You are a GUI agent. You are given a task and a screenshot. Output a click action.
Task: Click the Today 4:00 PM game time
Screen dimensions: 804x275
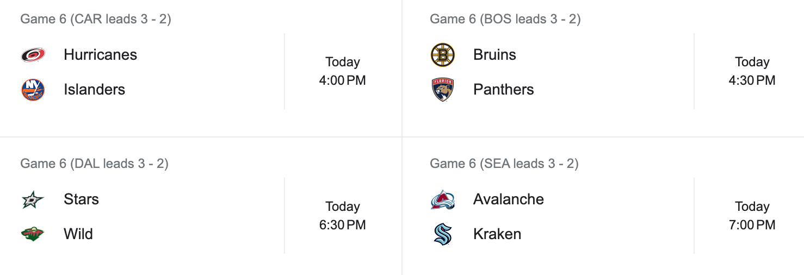[342, 71]
